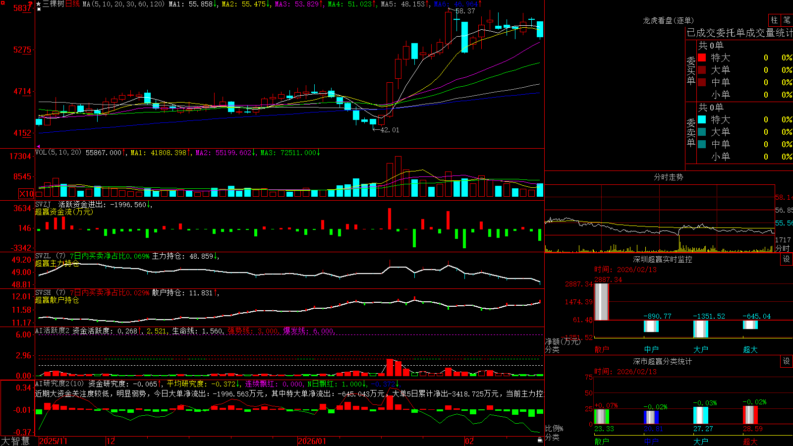Click 强势线: 3.000 label in AI活跃度 panel
The height and width of the screenshot is (446, 793).
(x=254, y=331)
